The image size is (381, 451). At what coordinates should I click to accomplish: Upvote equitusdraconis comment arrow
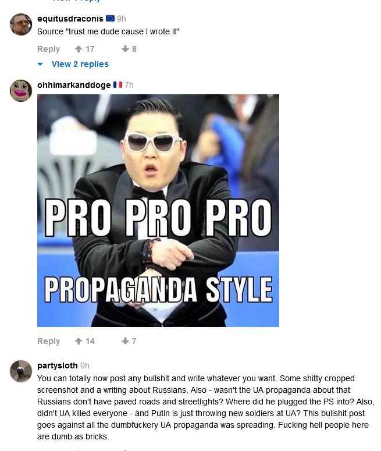[x=79, y=49]
